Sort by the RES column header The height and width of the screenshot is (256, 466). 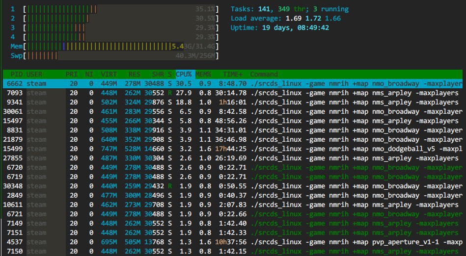[x=135, y=74]
